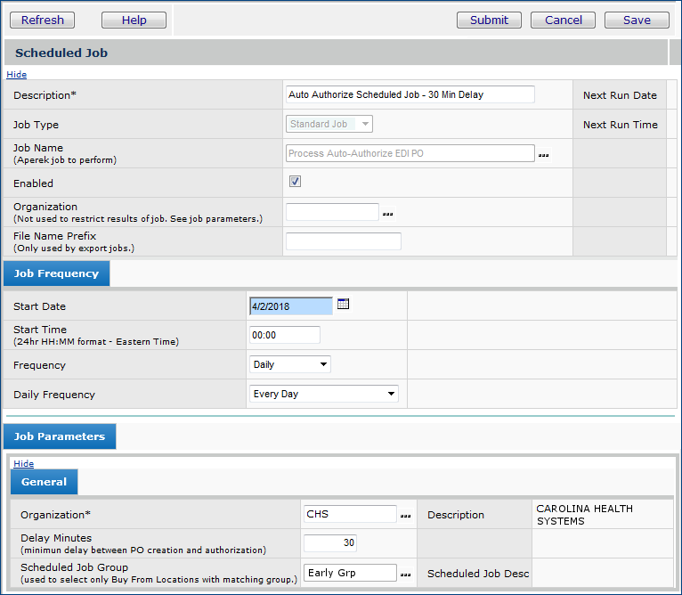This screenshot has width=682, height=595.
Task: Focus the Delay Minutes input field
Action: [330, 543]
